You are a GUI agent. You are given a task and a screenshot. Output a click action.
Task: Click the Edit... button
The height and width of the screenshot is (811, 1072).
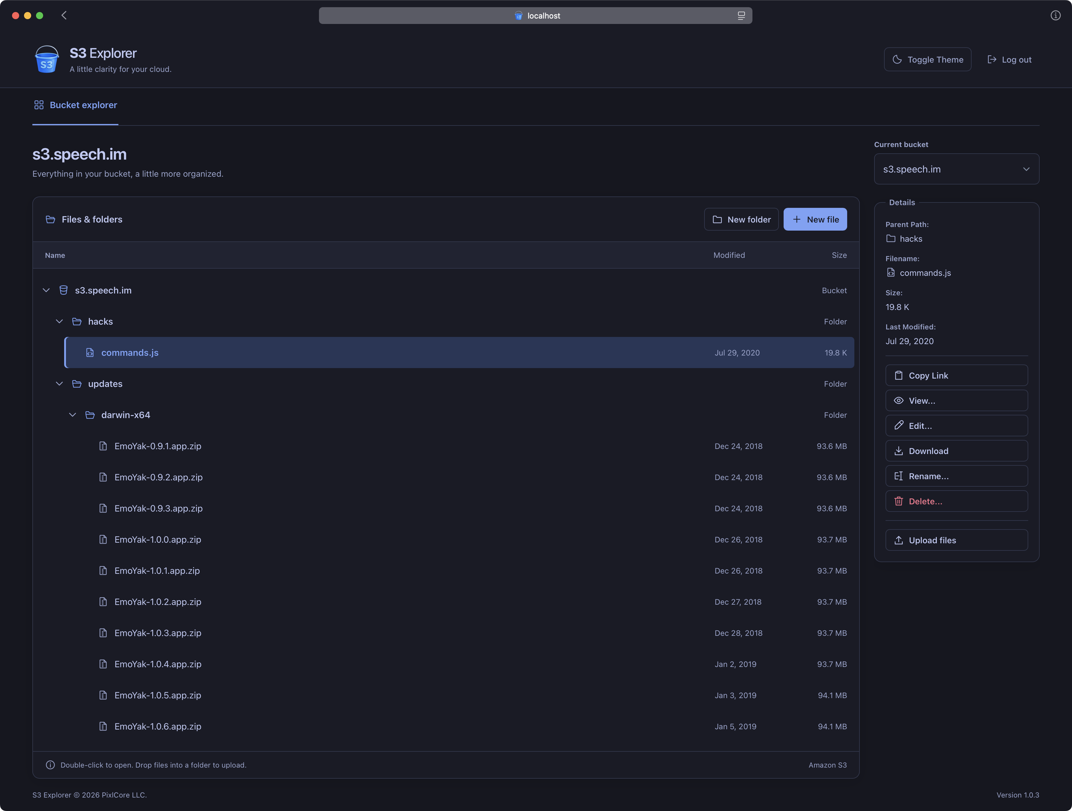pos(957,426)
